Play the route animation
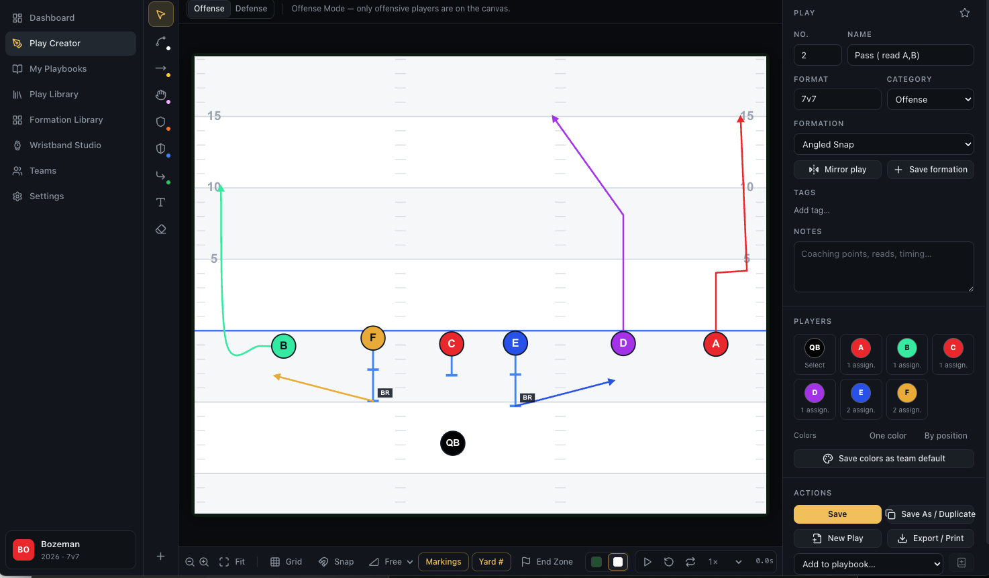The width and height of the screenshot is (989, 578). pyautogui.click(x=647, y=562)
